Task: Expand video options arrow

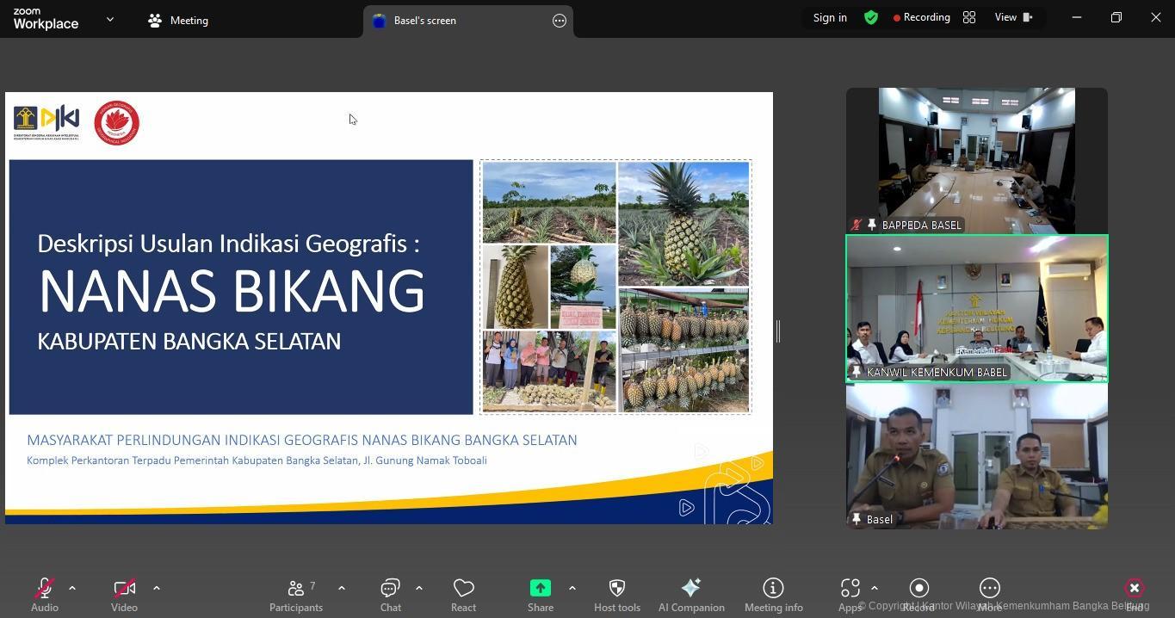Action: (157, 588)
